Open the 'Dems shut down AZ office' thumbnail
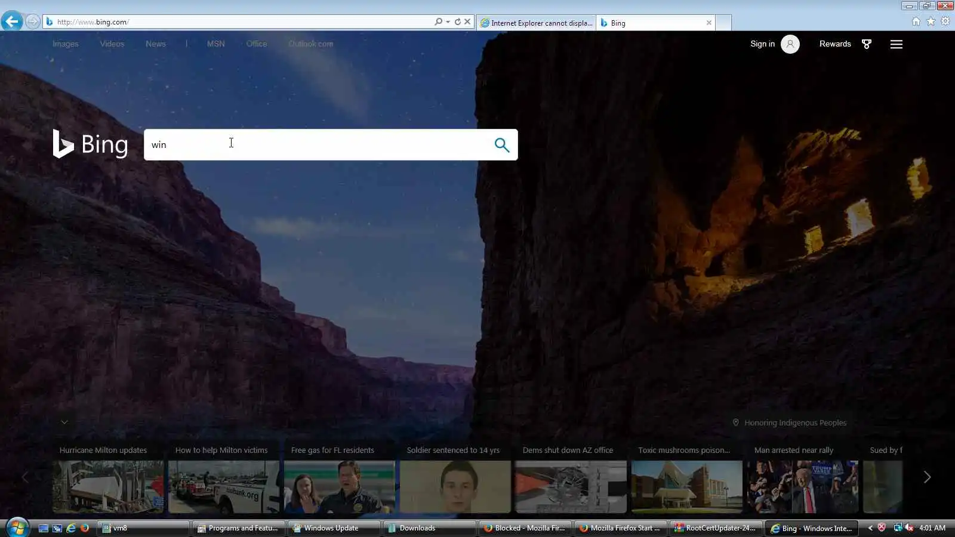The width and height of the screenshot is (955, 537). (x=571, y=486)
